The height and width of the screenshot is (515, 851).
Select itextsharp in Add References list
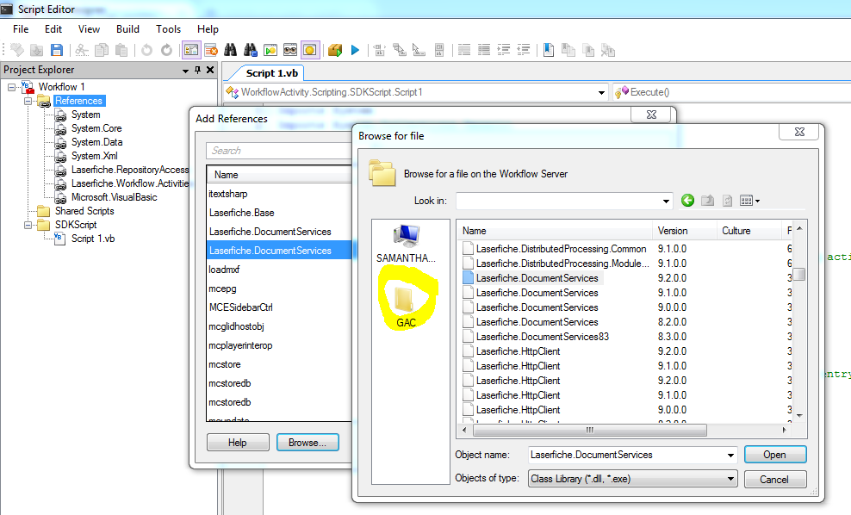pyautogui.click(x=228, y=194)
